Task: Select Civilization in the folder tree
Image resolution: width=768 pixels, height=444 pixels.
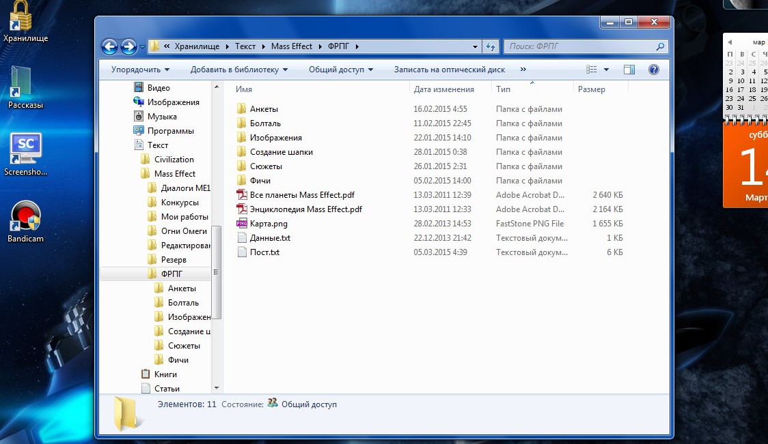Action: 174,160
